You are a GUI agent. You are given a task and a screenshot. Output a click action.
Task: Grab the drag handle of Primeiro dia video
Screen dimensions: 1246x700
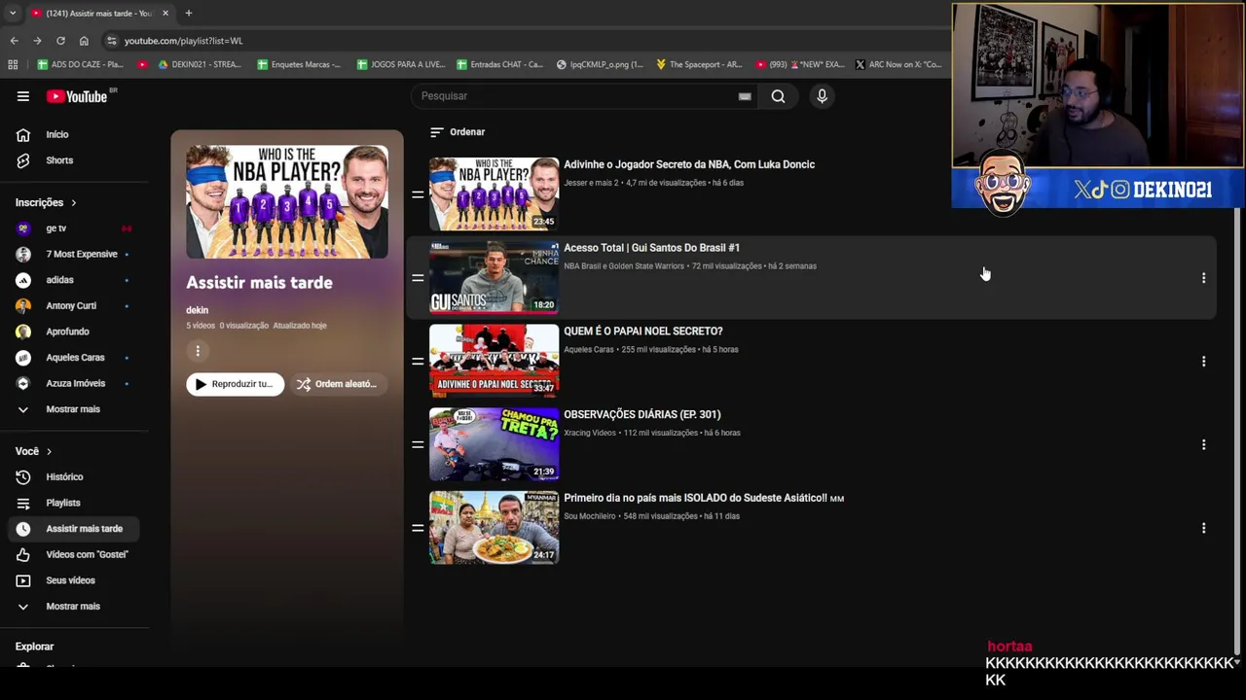(418, 528)
